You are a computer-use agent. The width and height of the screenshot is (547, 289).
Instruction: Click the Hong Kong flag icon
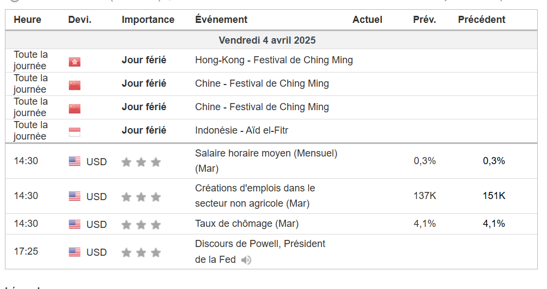(75, 62)
